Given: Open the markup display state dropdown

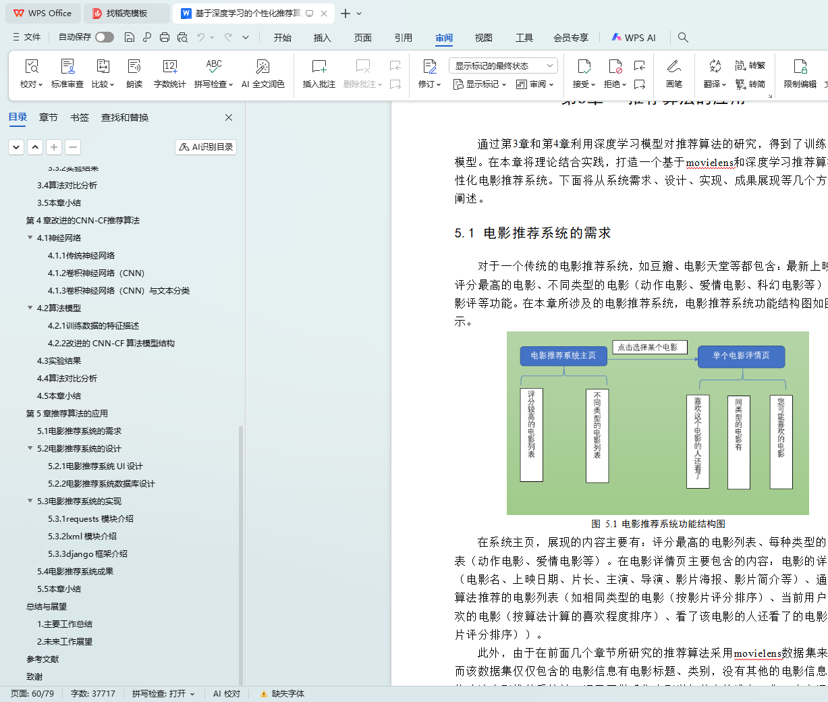Looking at the screenshot, I should (503, 65).
